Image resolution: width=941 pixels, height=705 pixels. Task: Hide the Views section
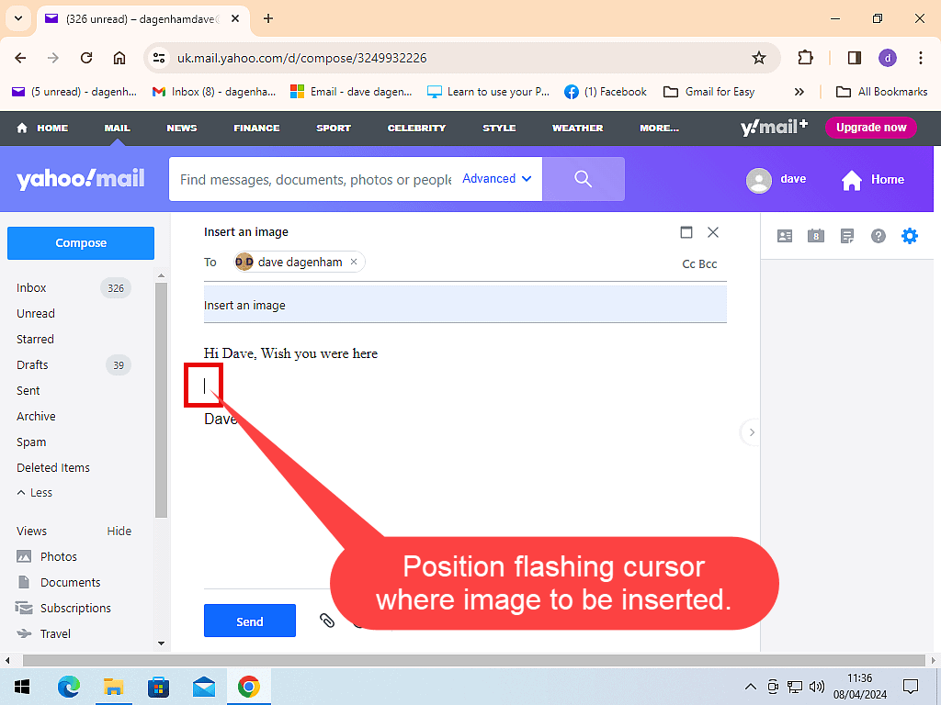click(x=119, y=531)
